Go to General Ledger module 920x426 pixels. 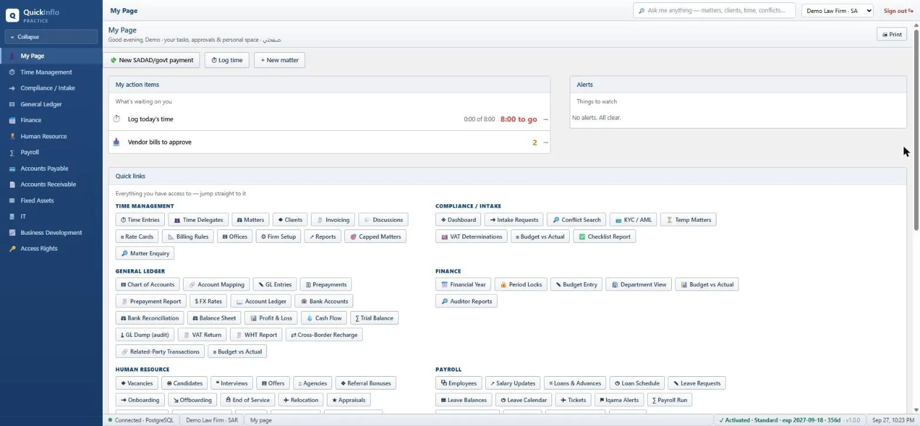click(x=51, y=104)
